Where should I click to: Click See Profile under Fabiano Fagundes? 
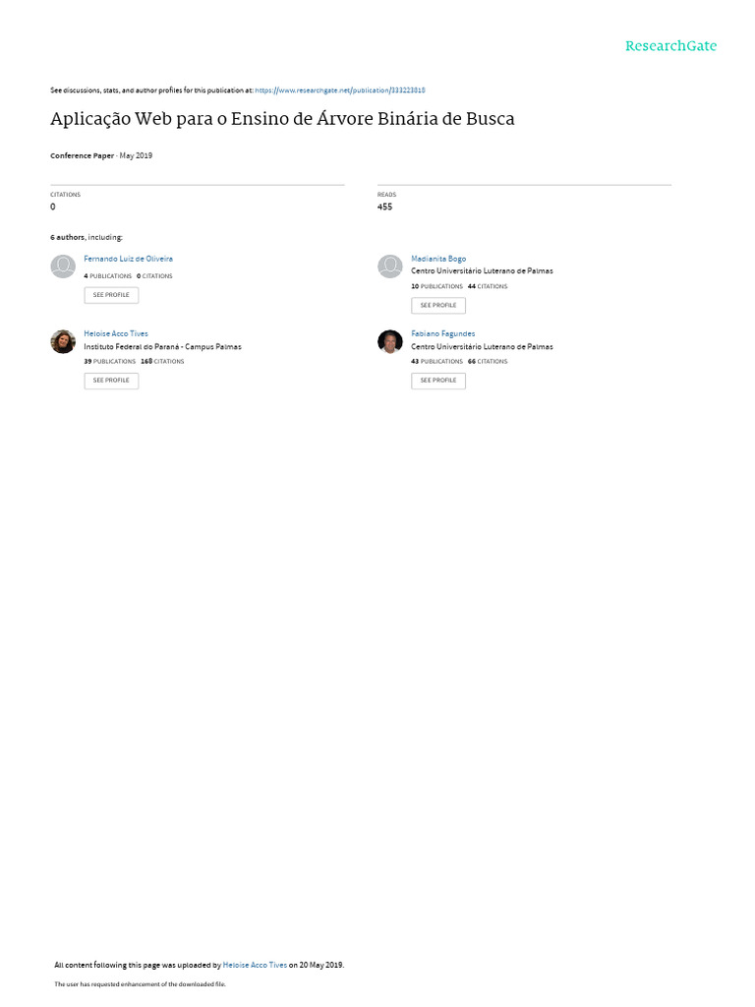coord(438,381)
